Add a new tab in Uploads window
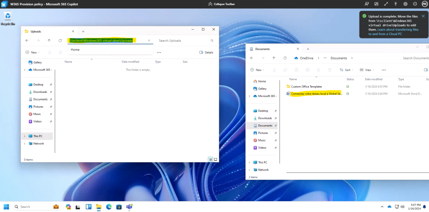Viewport: 429px width, 212px height. click(83, 31)
